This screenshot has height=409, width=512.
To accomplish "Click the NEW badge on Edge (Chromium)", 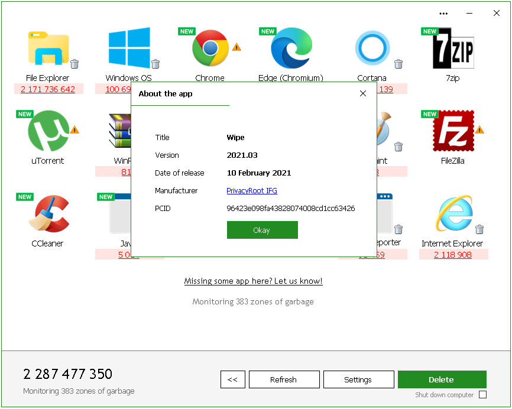I will 268,31.
